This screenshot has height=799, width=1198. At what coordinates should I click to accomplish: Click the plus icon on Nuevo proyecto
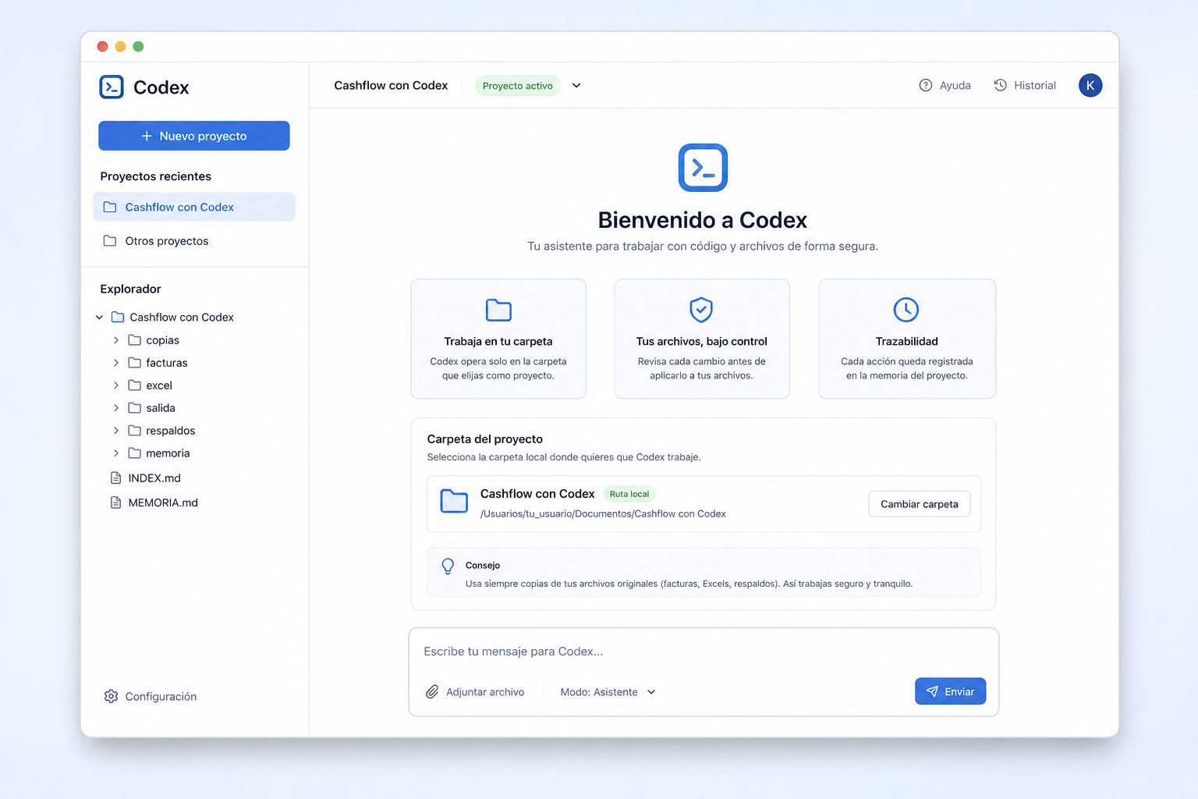coord(147,136)
